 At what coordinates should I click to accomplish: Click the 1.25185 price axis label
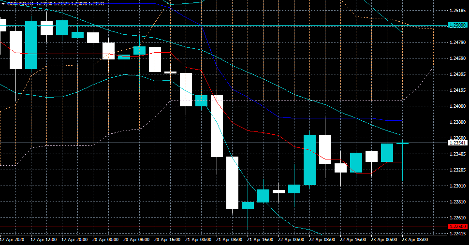click(x=457, y=11)
